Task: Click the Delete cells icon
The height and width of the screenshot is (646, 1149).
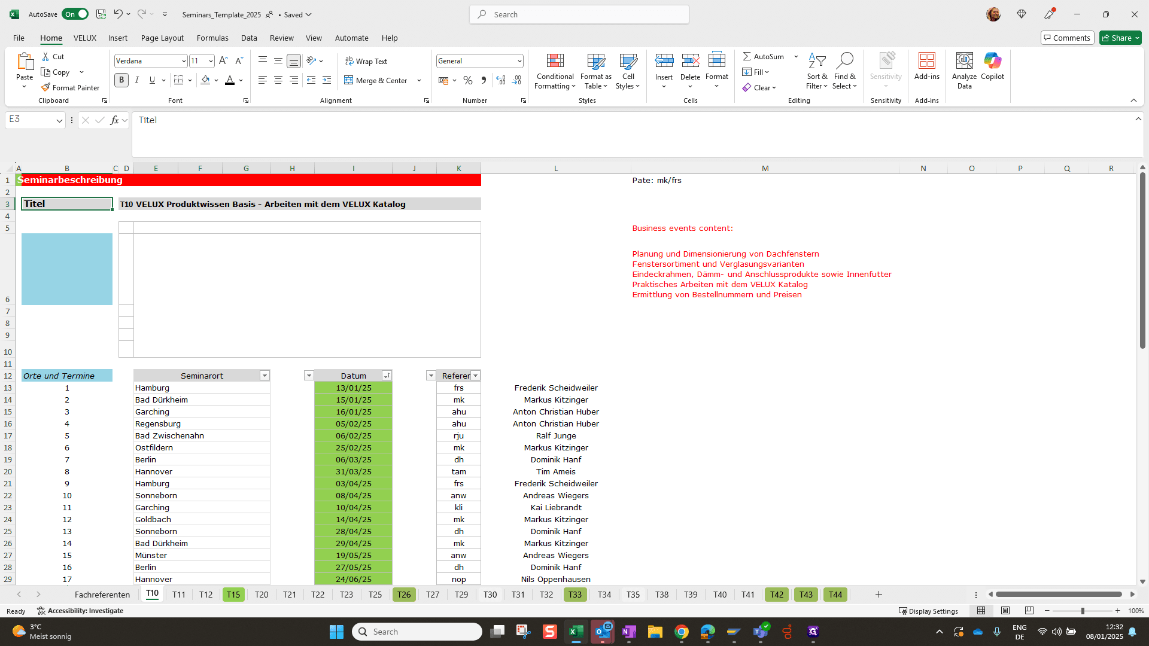Action: [x=690, y=60]
